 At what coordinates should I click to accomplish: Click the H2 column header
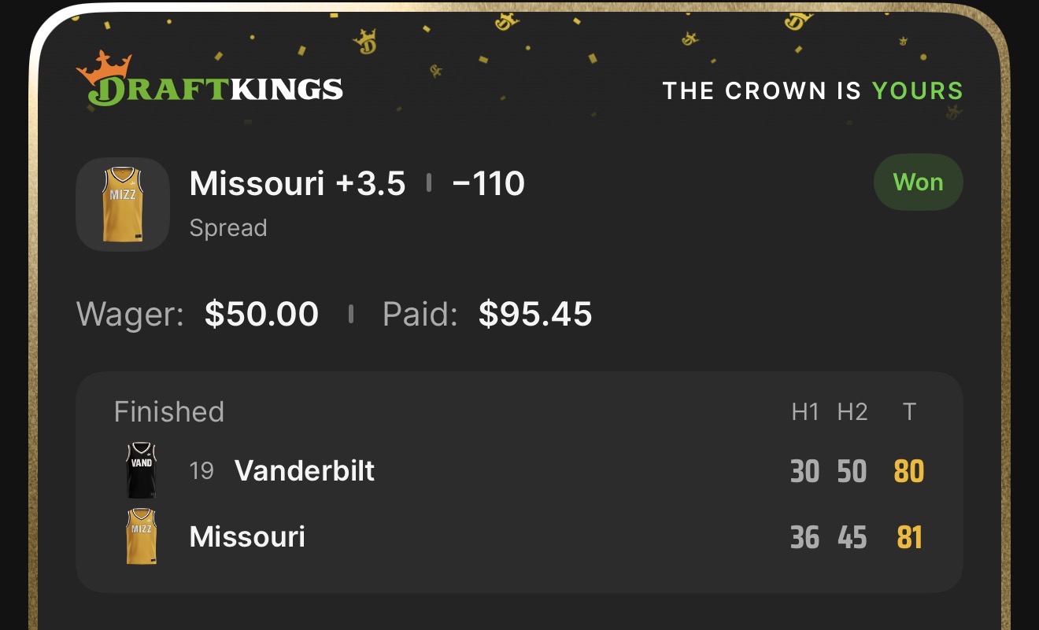tap(852, 412)
